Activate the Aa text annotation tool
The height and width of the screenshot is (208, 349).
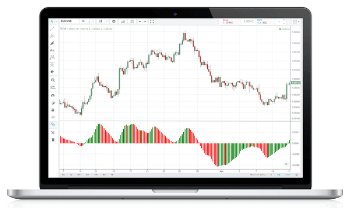click(52, 50)
